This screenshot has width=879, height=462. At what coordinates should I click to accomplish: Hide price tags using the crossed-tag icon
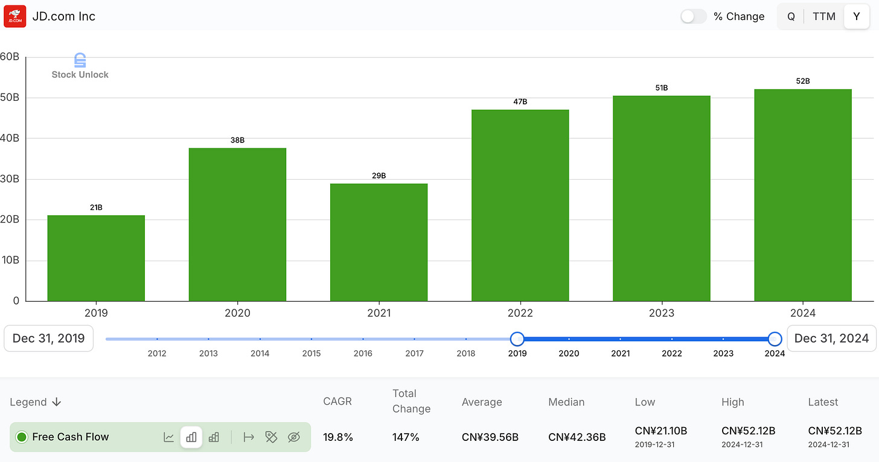click(271, 437)
